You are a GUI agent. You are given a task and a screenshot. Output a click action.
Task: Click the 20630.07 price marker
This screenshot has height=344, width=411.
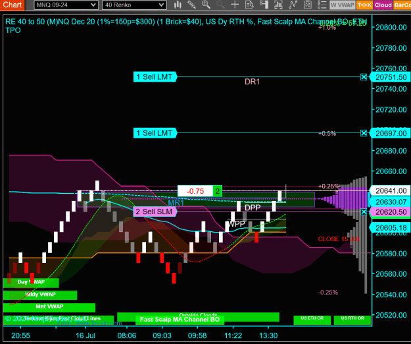coord(390,202)
